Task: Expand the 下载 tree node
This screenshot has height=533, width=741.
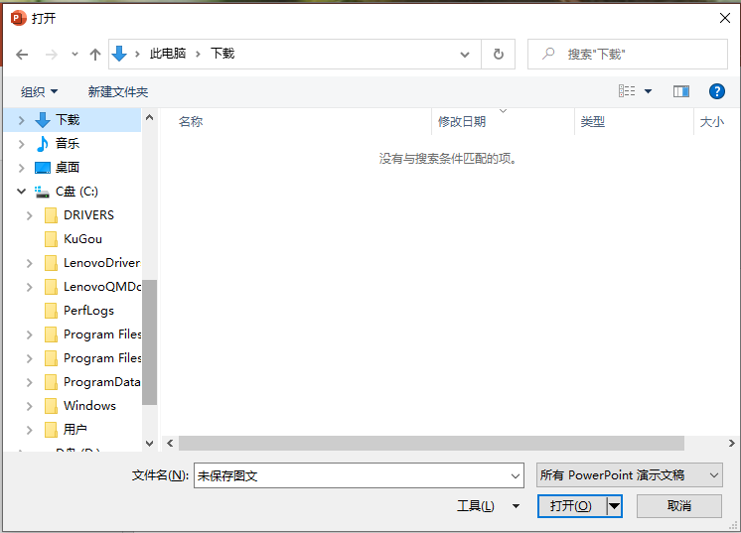Action: tap(21, 120)
